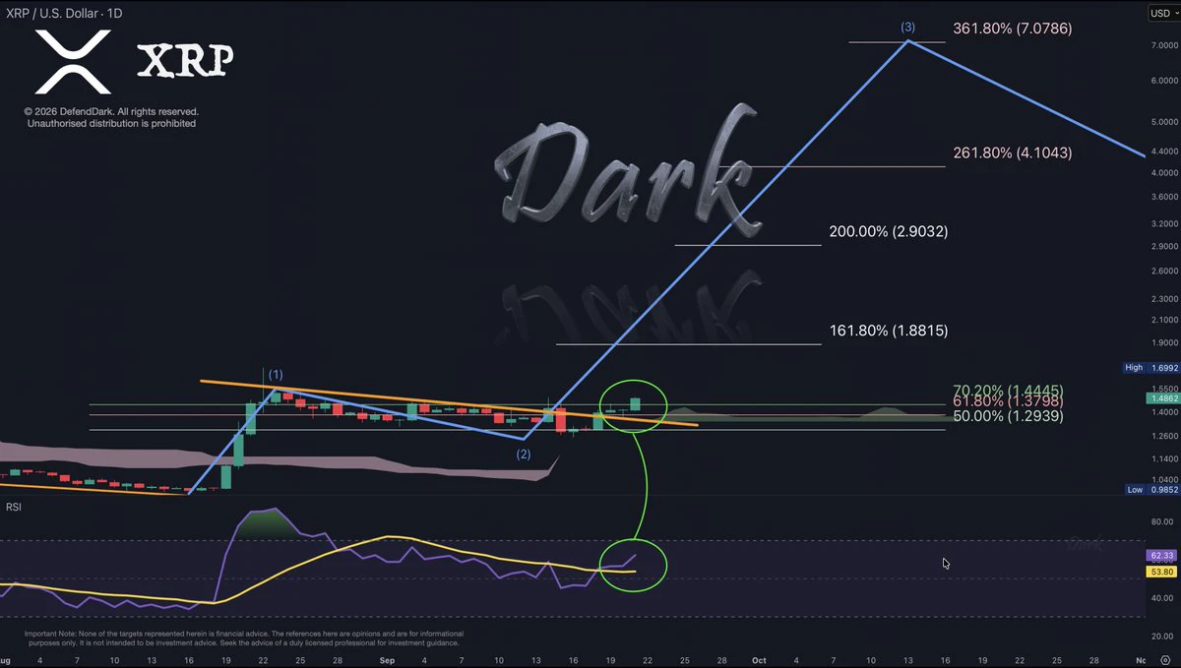Image resolution: width=1181 pixels, height=668 pixels.
Task: Click 1.2600 on the price axis
Action: pyautogui.click(x=1162, y=437)
